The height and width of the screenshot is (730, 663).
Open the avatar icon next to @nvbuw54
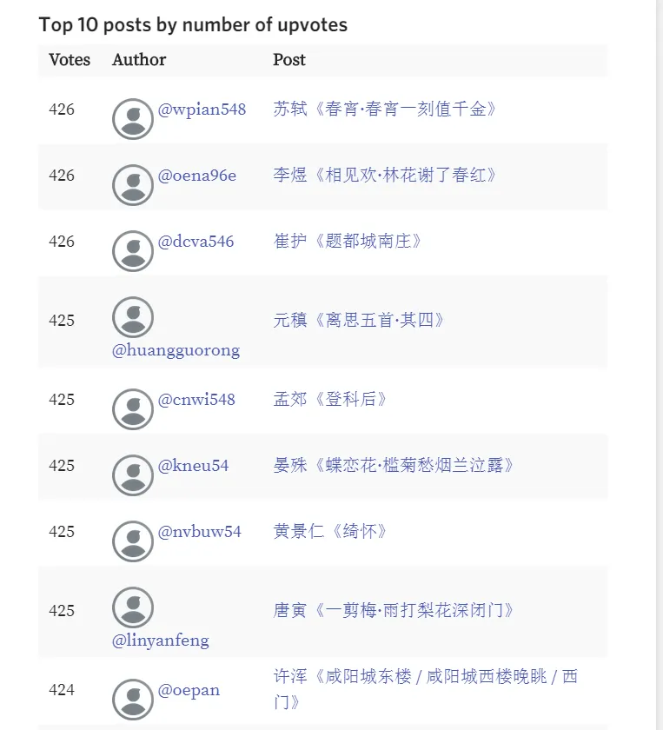tap(133, 541)
